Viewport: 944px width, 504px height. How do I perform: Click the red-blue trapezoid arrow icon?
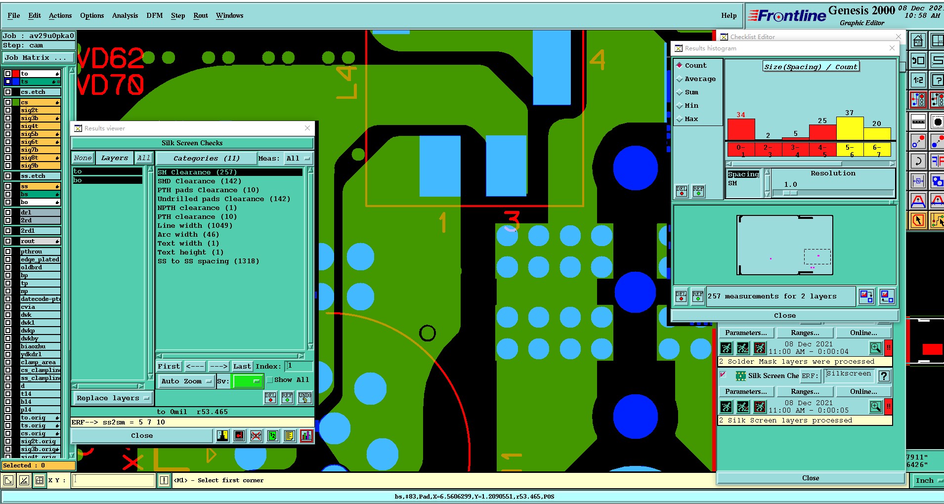click(x=918, y=201)
